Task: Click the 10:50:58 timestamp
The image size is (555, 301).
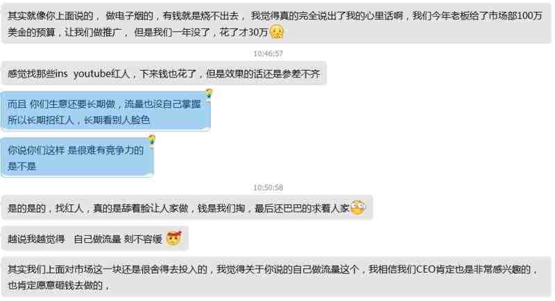Action: point(268,188)
